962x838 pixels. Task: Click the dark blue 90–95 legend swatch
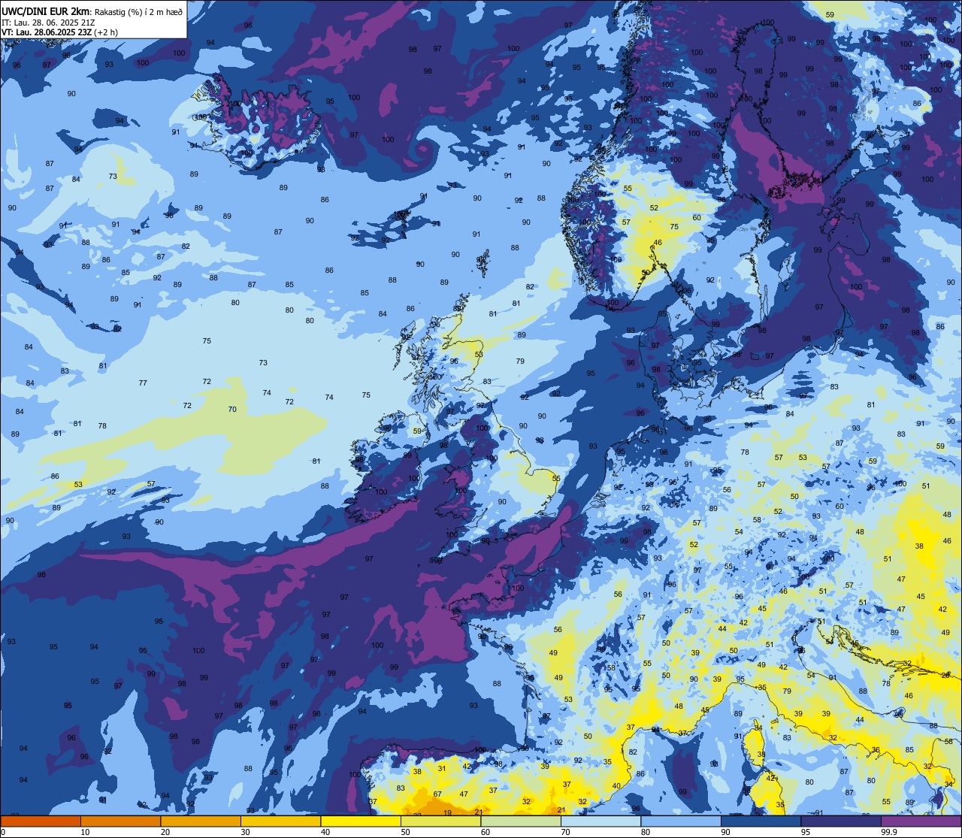(x=761, y=821)
